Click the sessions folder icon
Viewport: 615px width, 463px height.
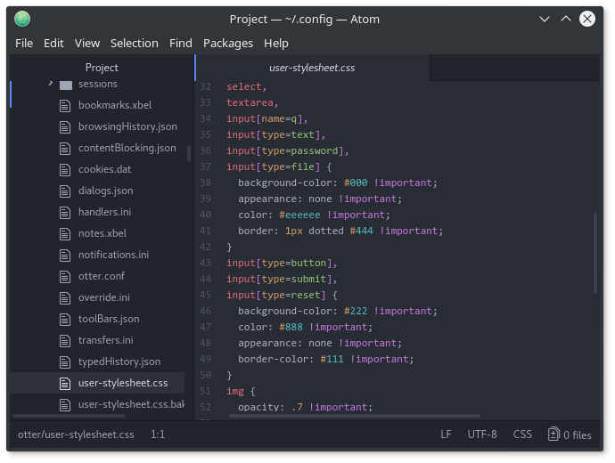pyautogui.click(x=65, y=85)
